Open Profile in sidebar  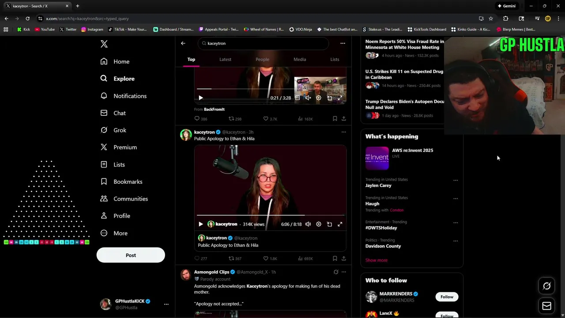point(115,216)
